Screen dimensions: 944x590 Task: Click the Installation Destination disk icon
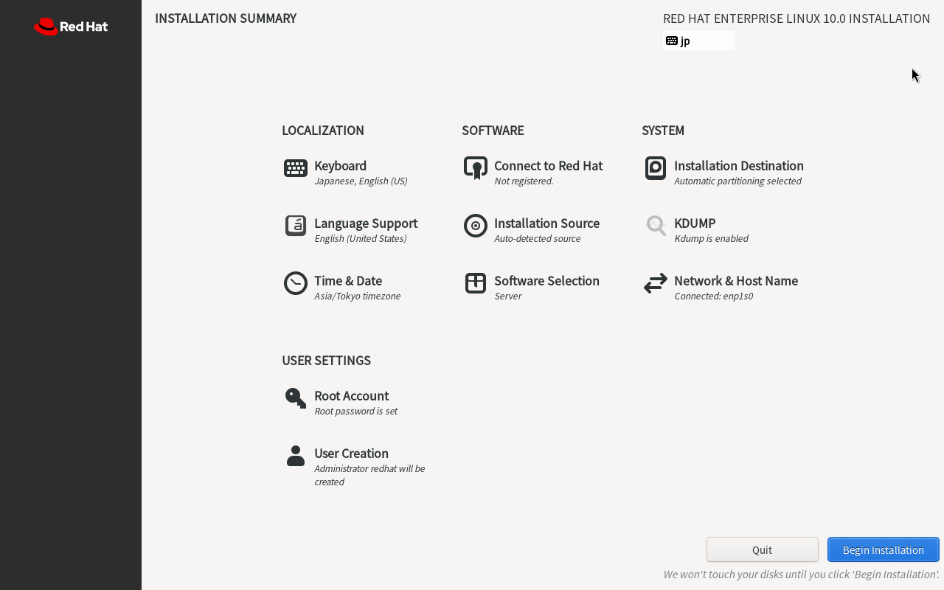pos(656,168)
